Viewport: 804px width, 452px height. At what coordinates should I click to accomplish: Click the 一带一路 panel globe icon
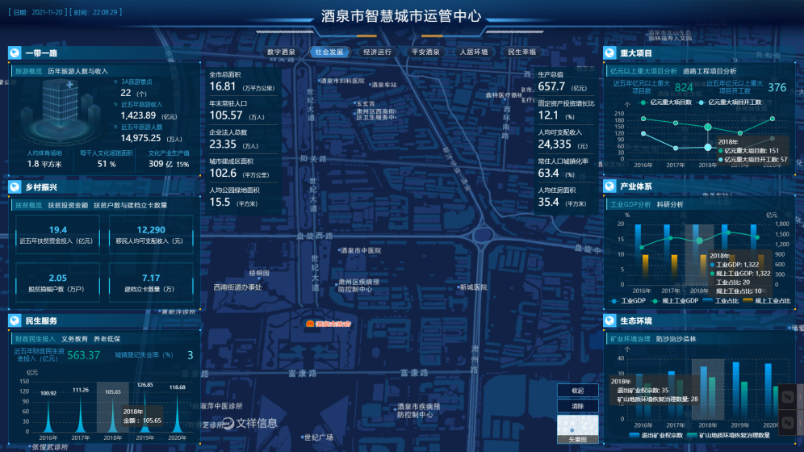coord(14,53)
